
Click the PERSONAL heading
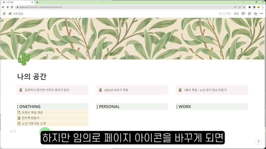point(109,107)
